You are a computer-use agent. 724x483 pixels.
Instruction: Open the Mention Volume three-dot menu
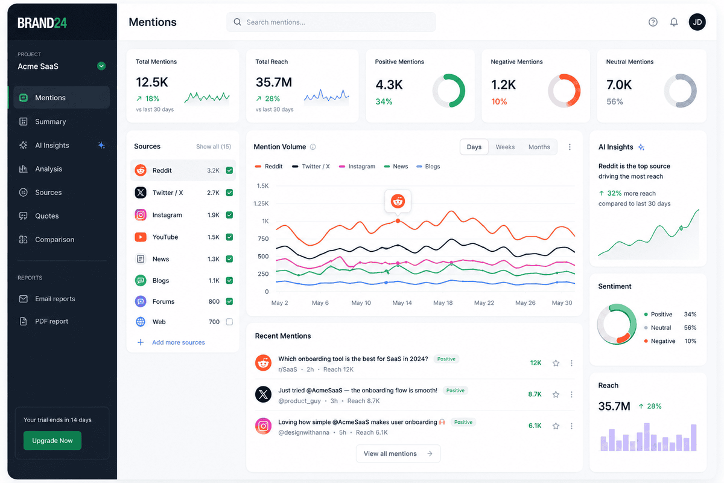pos(570,147)
